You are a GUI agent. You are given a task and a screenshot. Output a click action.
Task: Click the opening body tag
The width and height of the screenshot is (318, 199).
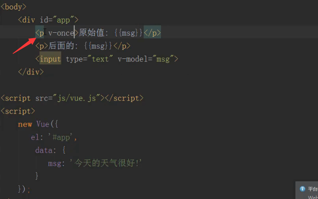tap(13, 7)
